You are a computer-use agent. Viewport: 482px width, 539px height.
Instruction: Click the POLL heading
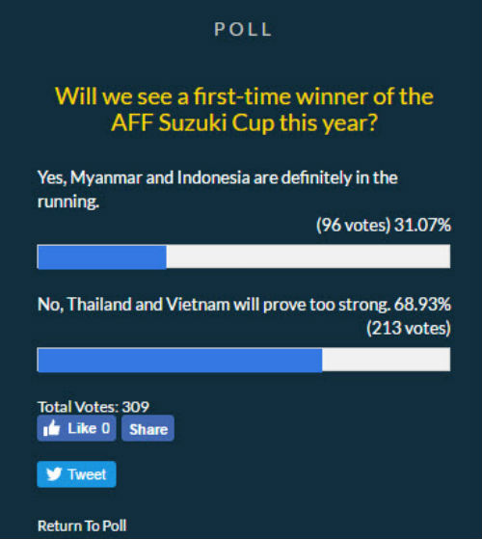tap(243, 29)
